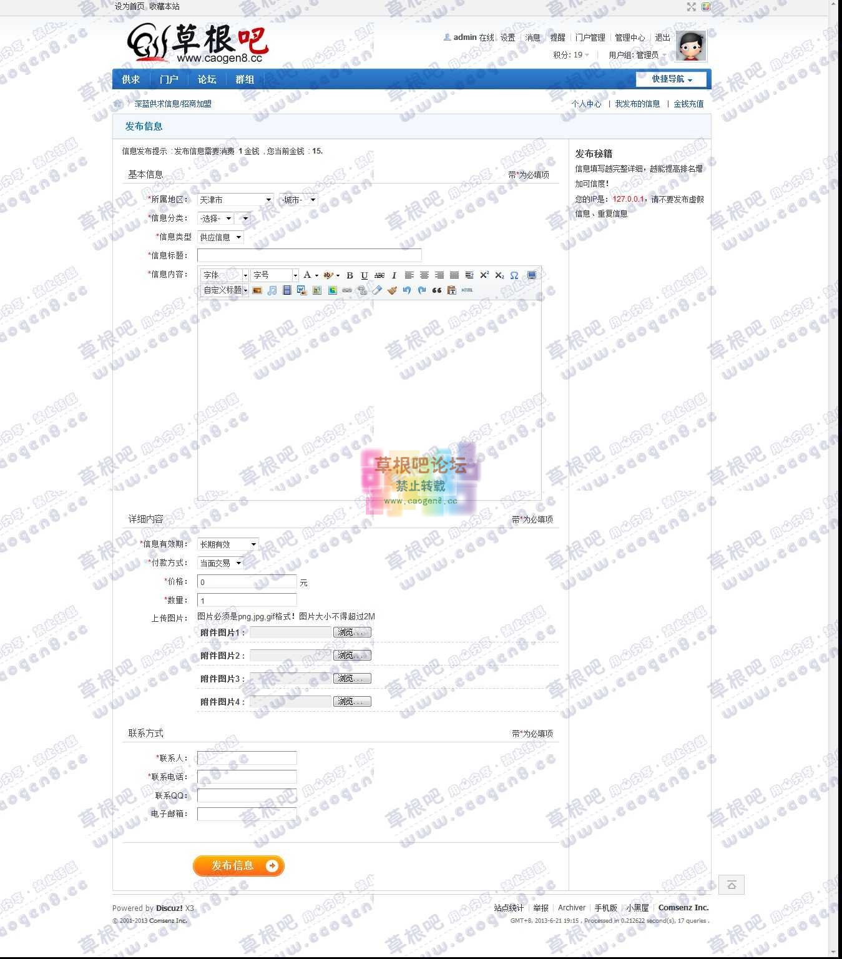Insert audio using the music note icon
This screenshot has width=842, height=959.
click(x=272, y=290)
